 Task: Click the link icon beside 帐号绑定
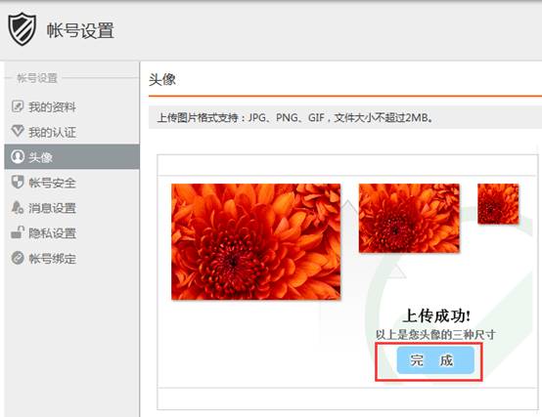[x=18, y=258]
